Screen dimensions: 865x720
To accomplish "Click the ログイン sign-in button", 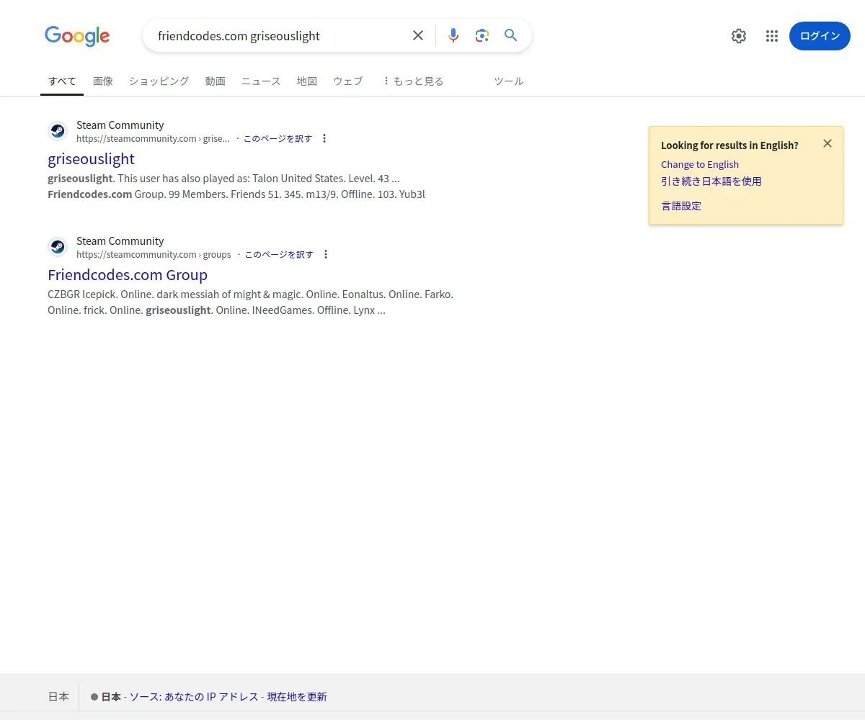I will [x=820, y=36].
